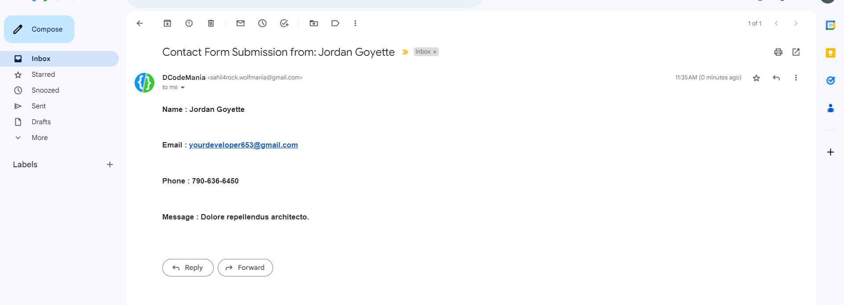Screen dimensions: 844x305
Task: Open the Drafts folder
Action: [x=41, y=122]
